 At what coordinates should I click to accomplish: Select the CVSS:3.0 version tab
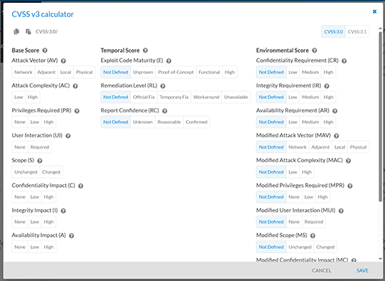[334, 32]
